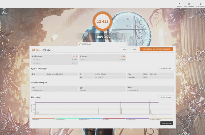Click the Validating score spinner icon

tap(80, 44)
